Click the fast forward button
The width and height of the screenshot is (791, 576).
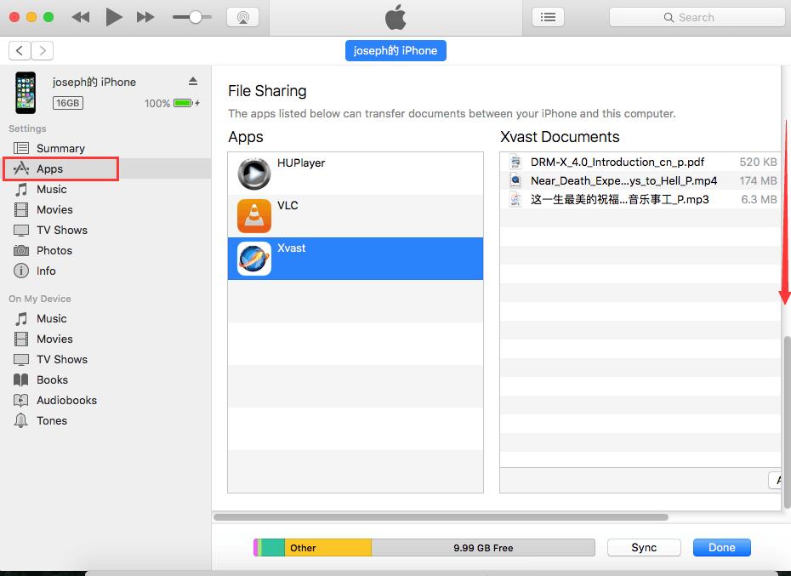coord(145,17)
